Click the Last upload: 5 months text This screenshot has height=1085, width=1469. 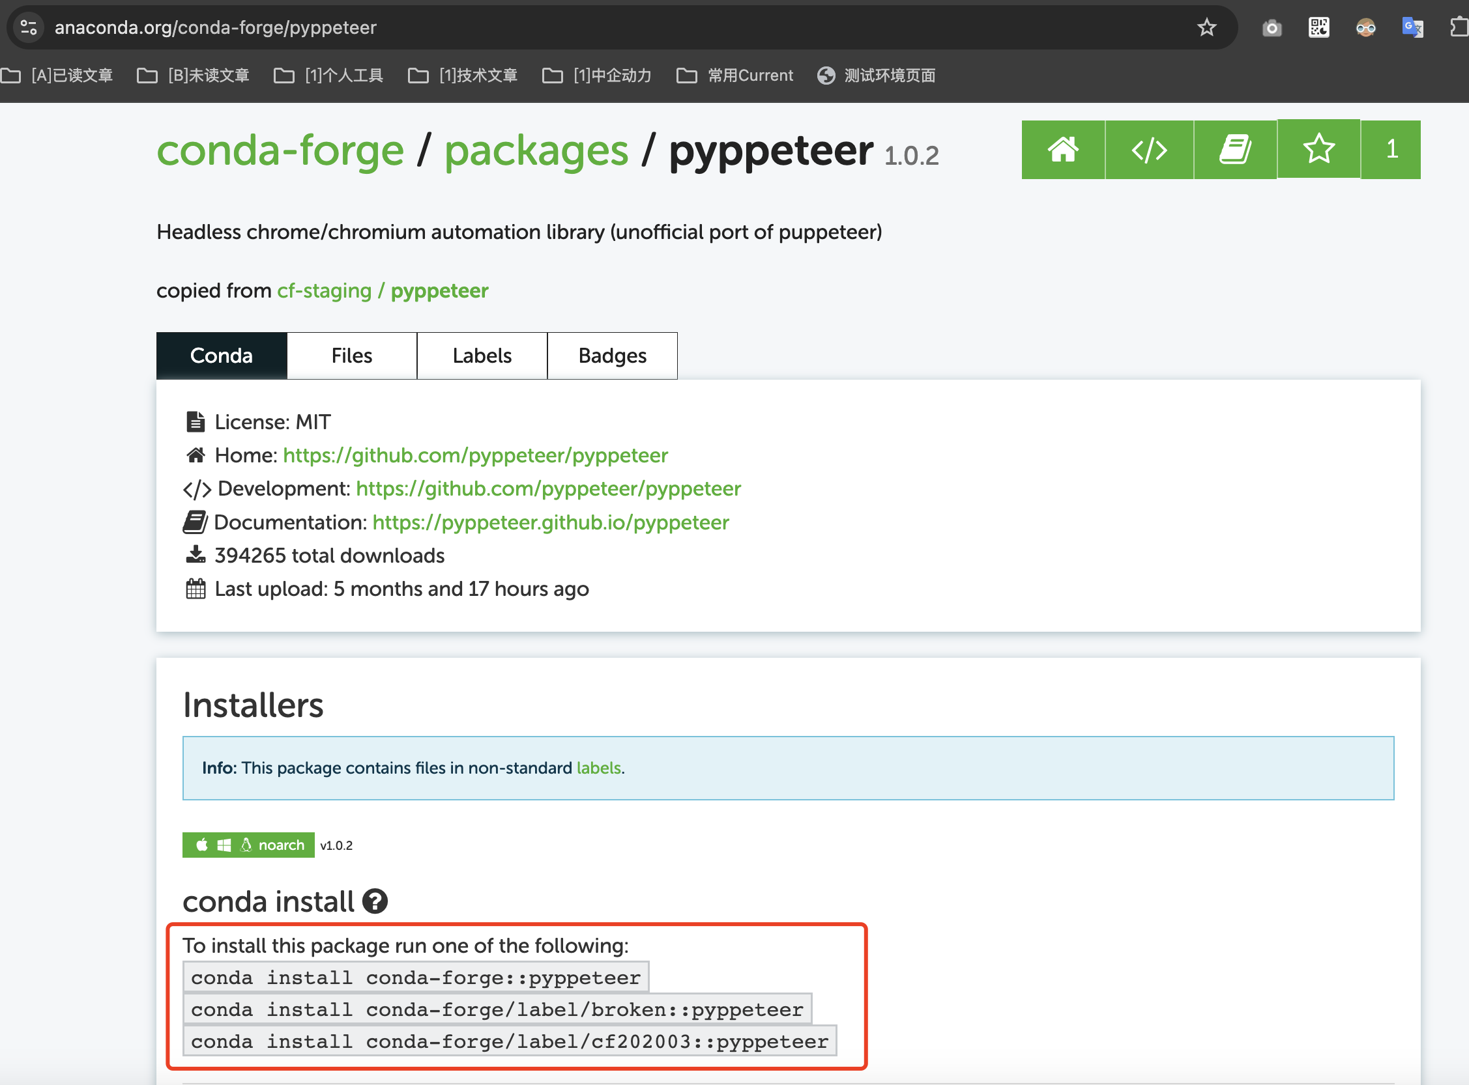[401, 589]
